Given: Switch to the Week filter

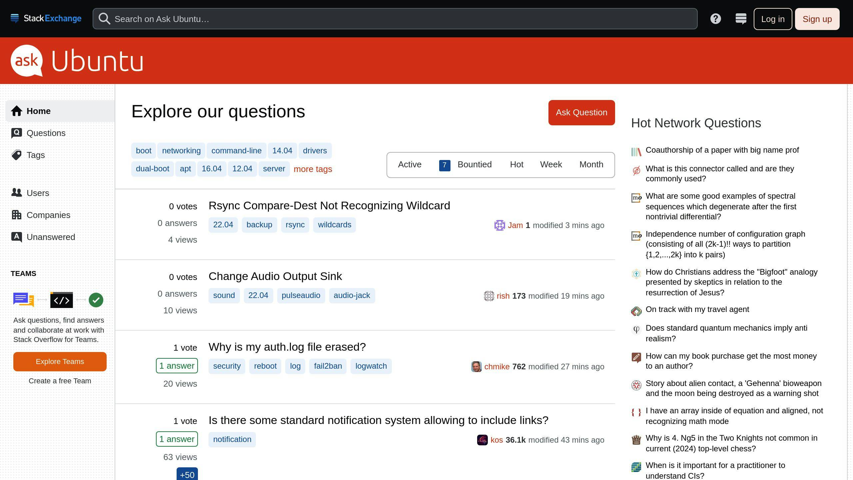Looking at the screenshot, I should [x=550, y=164].
